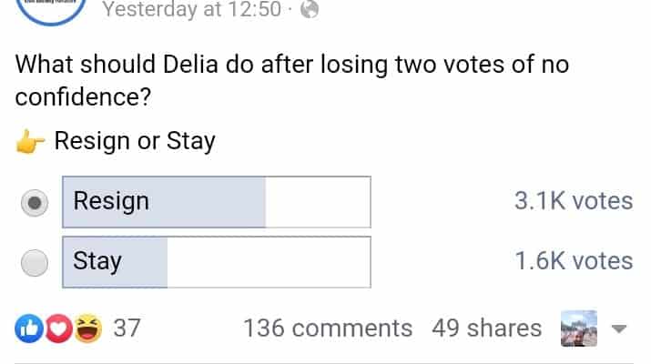Click the Haha laughing reaction icon
651x364 pixels.
click(88, 328)
